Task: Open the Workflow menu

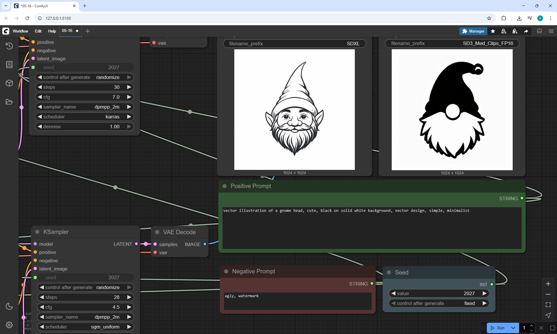Action: tap(20, 31)
